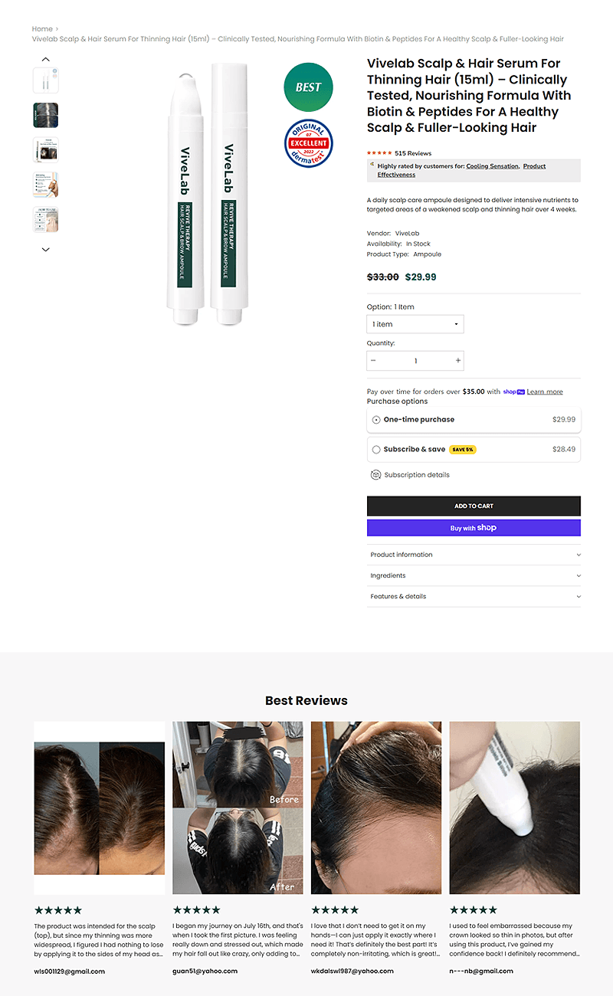Viewport: 613px width, 996px height.
Task: Select the Subscribe & save radio option
Action: [376, 450]
